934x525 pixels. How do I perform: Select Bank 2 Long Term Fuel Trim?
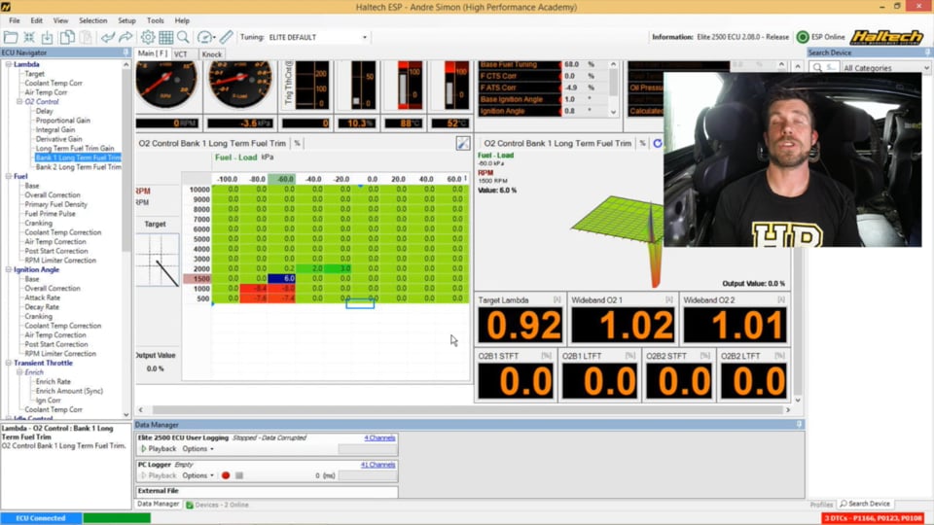tap(78, 167)
